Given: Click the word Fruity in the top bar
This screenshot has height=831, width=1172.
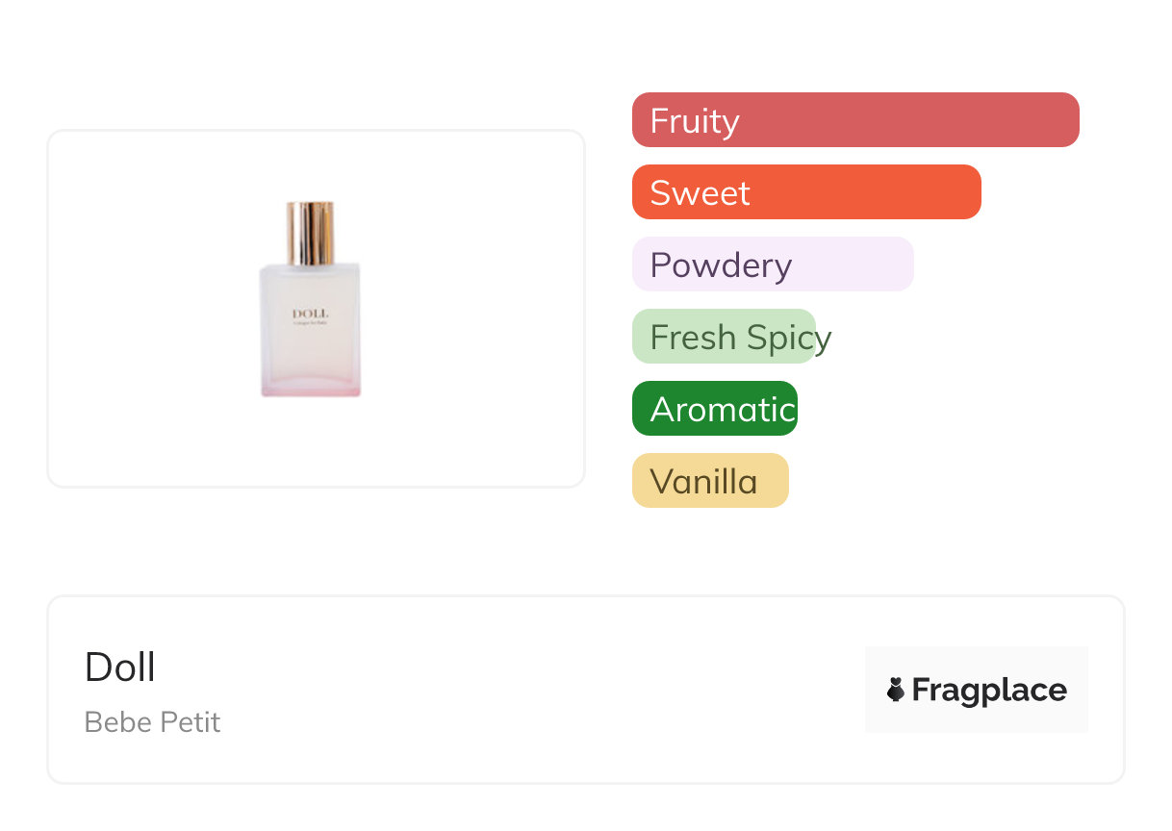Looking at the screenshot, I should pyautogui.click(x=695, y=121).
